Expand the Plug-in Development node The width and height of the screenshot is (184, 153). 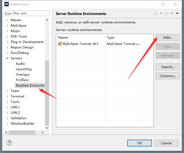tap(7, 42)
